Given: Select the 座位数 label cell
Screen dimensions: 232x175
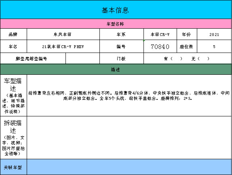Looking at the screenshot, I should point(187,46).
